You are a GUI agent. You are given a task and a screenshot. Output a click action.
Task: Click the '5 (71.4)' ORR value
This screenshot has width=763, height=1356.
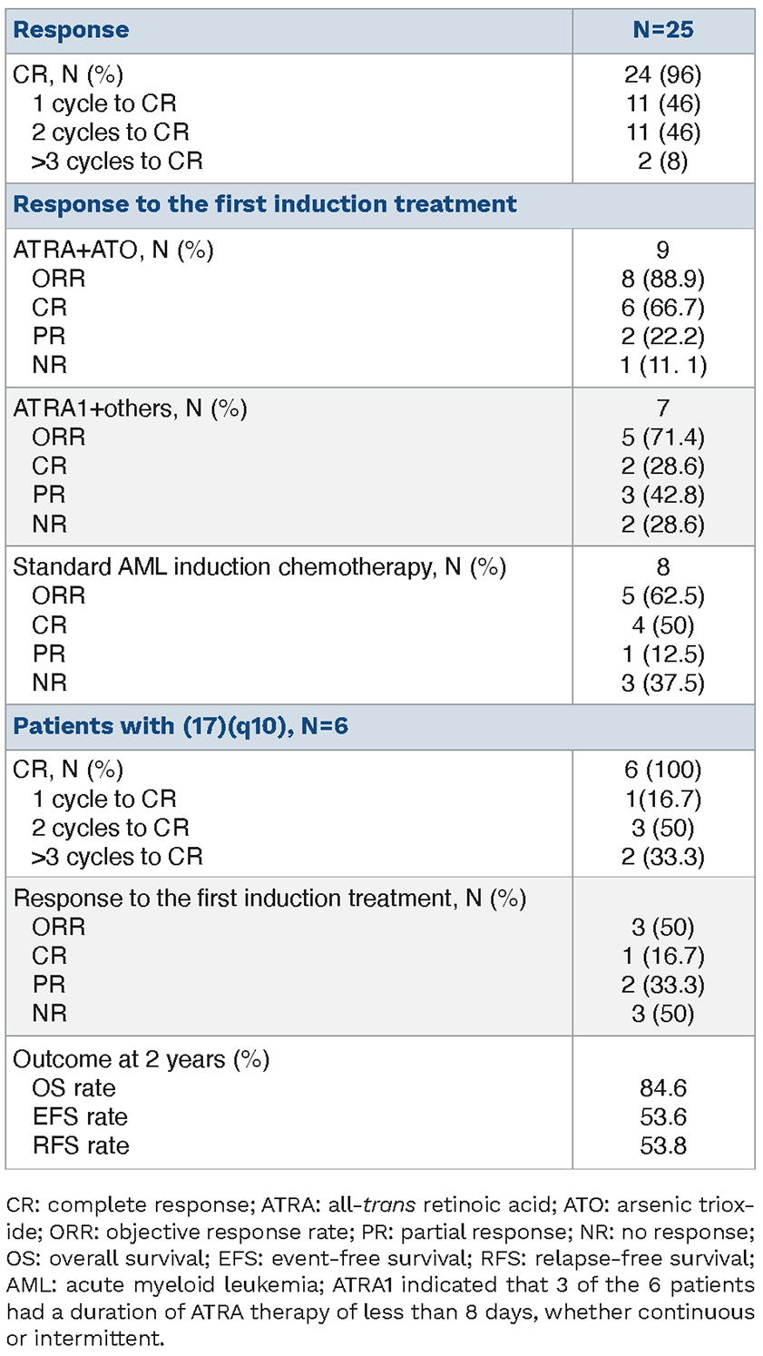click(x=663, y=437)
